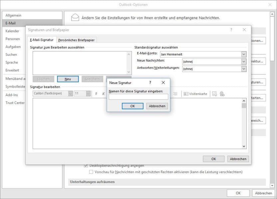Screen dimensions: 277x199
Task: Click the envelope icon in Outlook-Optionen
Action: 75,18
